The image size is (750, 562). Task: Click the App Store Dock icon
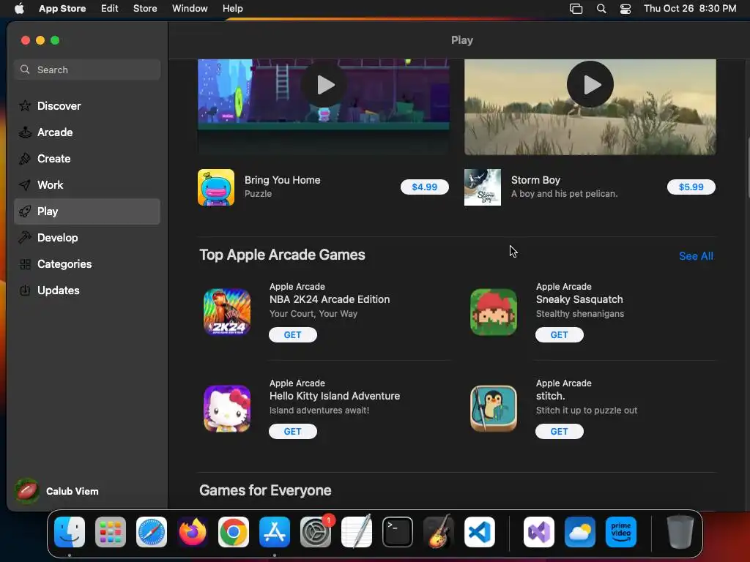point(275,532)
